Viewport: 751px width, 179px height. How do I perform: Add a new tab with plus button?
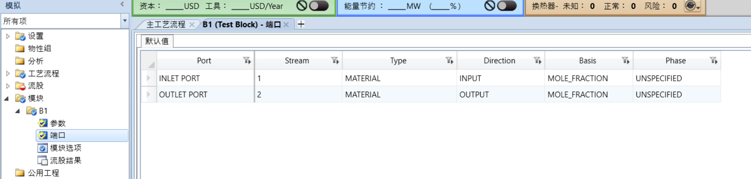tap(301, 24)
